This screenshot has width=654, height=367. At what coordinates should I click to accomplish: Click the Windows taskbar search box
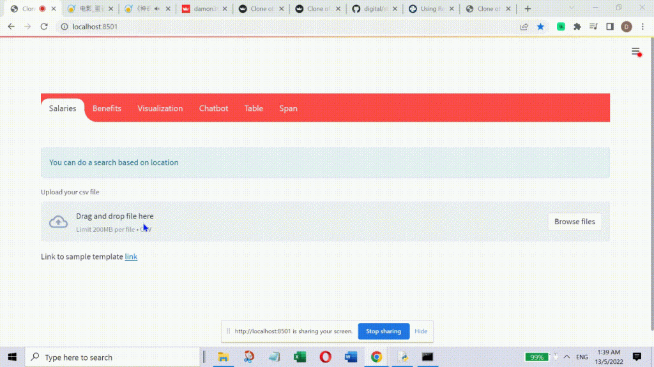point(114,357)
